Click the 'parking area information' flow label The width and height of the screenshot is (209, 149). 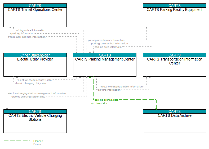tap(109, 47)
